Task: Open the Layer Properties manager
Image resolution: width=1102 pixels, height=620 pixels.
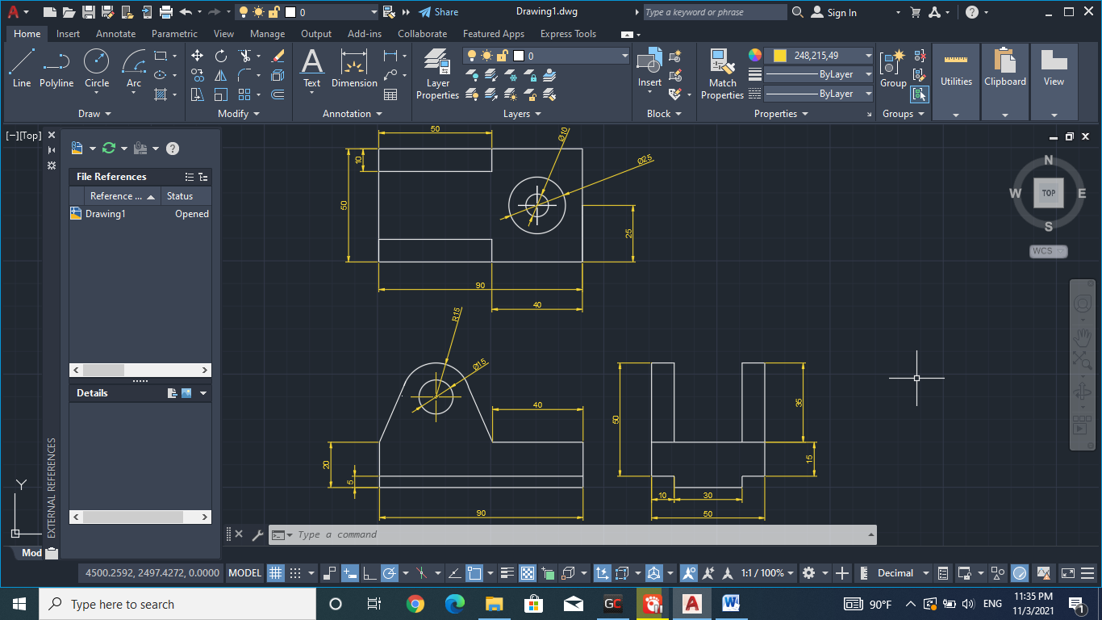Action: coord(437,73)
